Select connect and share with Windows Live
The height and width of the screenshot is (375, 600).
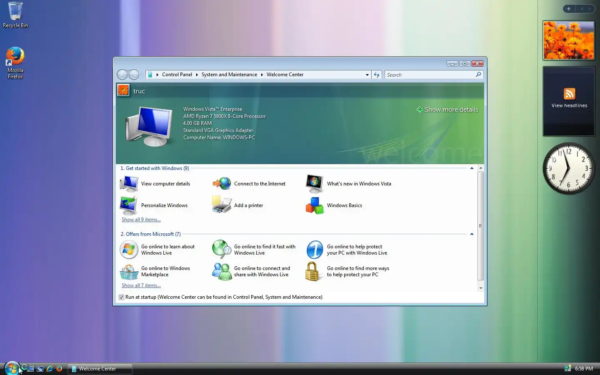click(251, 271)
